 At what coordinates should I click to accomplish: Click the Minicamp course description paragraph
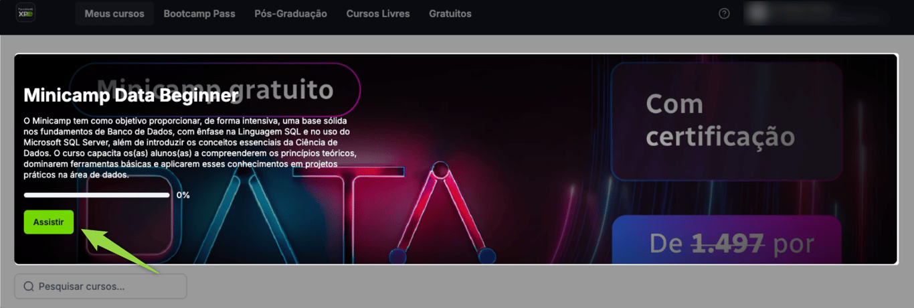tap(190, 147)
